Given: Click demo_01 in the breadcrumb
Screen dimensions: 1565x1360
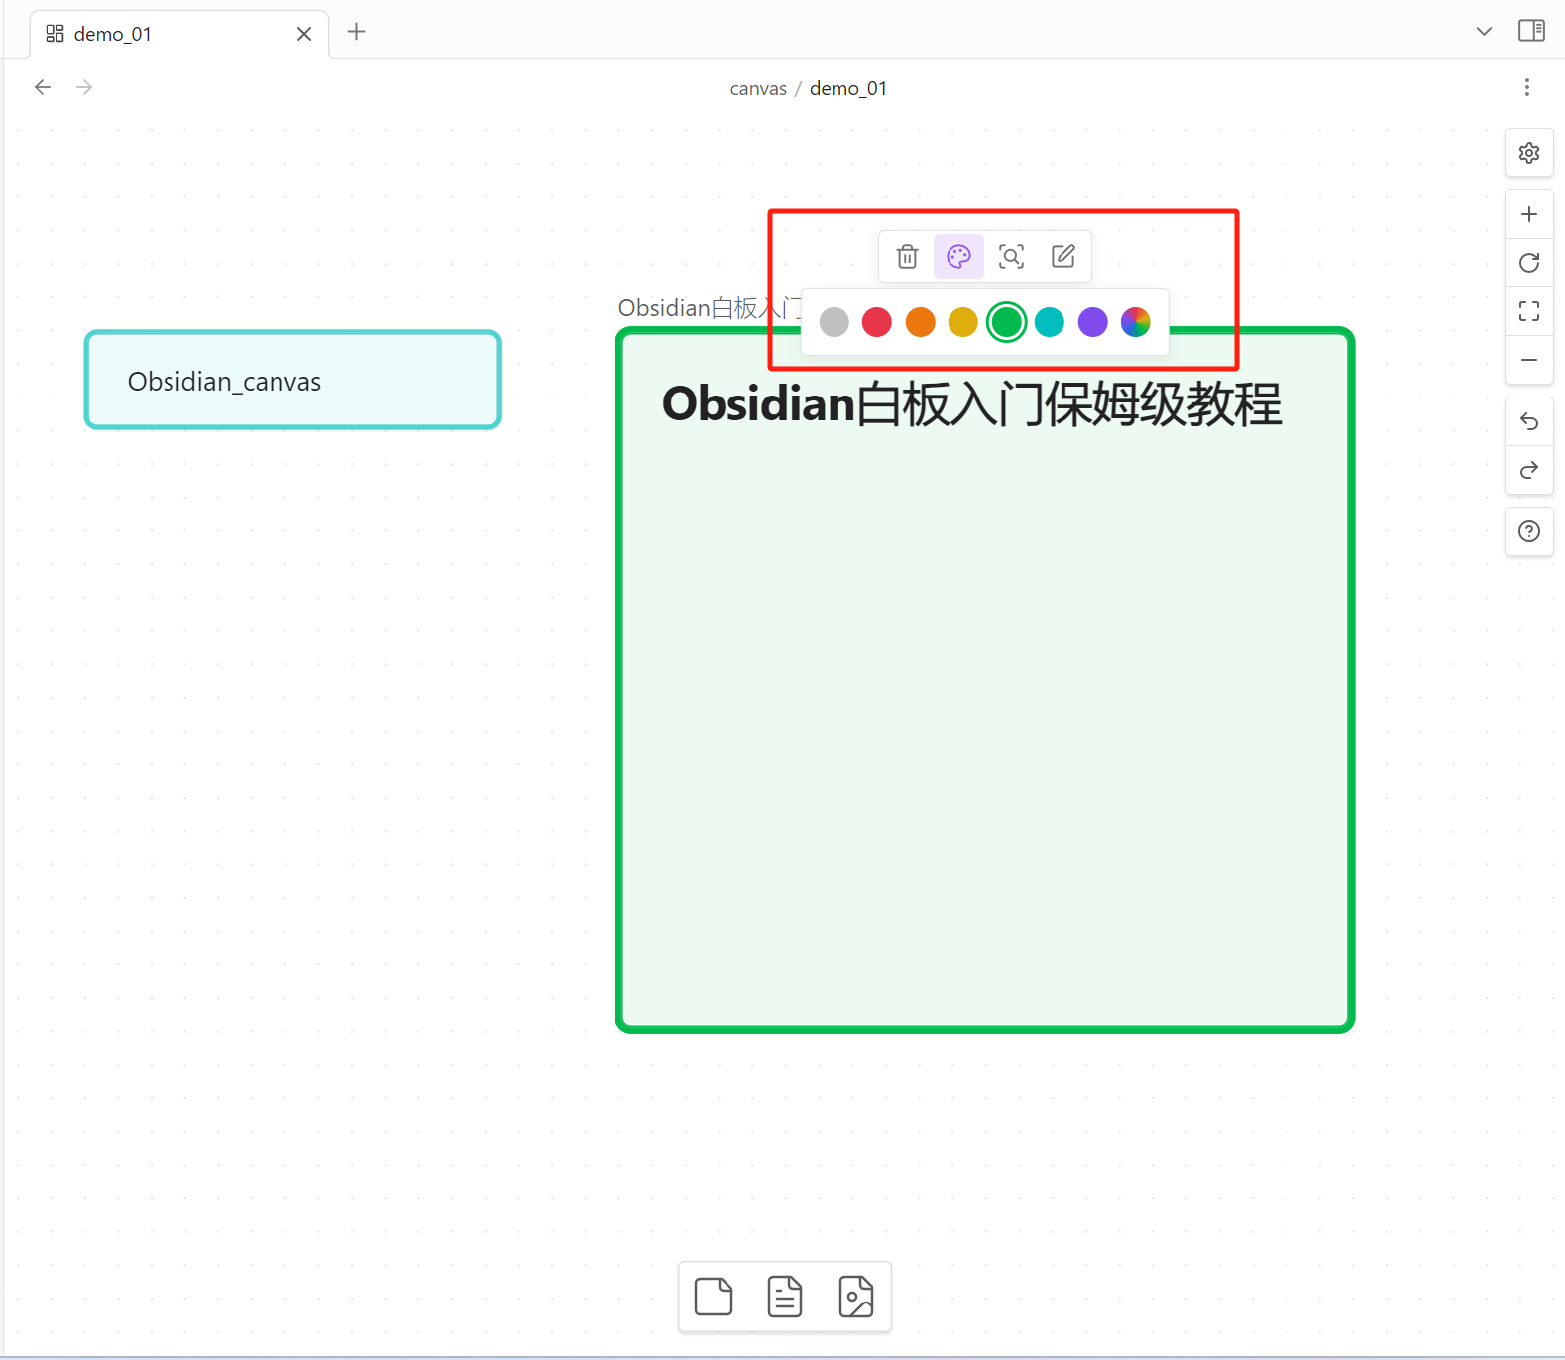Looking at the screenshot, I should (x=848, y=88).
